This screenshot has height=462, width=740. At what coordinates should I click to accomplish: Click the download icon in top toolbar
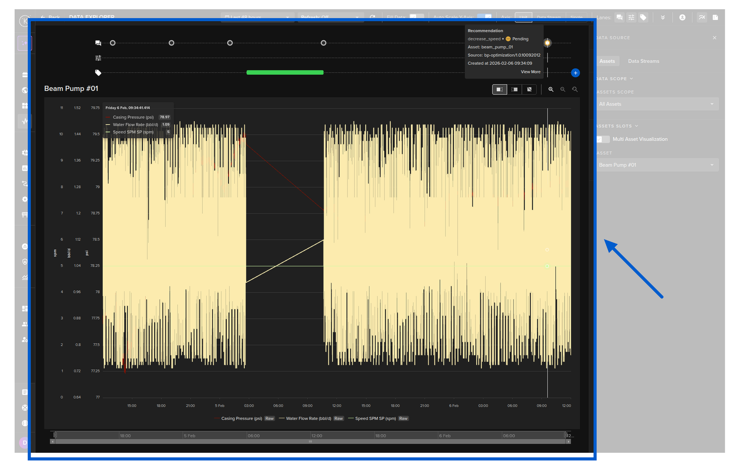(x=682, y=17)
